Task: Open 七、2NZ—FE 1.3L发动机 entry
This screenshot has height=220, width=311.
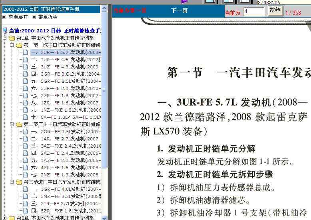Action: (x=66, y=175)
